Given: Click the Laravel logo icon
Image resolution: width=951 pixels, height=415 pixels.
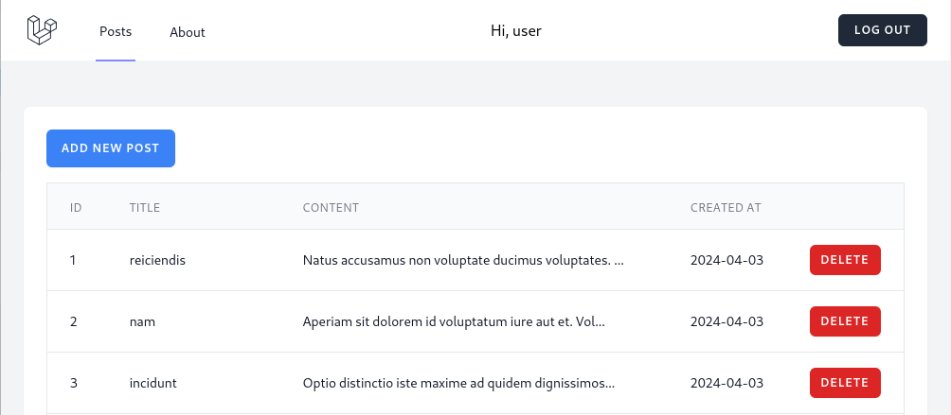Looking at the screenshot, I should click(x=42, y=30).
